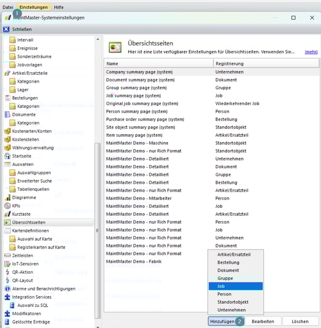Click the Gelöschte Einträge trash icon
321x328 pixels.
tap(7, 322)
